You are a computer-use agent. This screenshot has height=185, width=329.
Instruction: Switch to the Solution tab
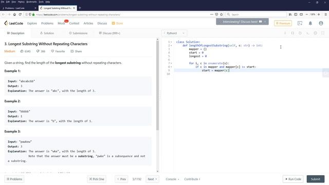pyautogui.click(x=47, y=33)
